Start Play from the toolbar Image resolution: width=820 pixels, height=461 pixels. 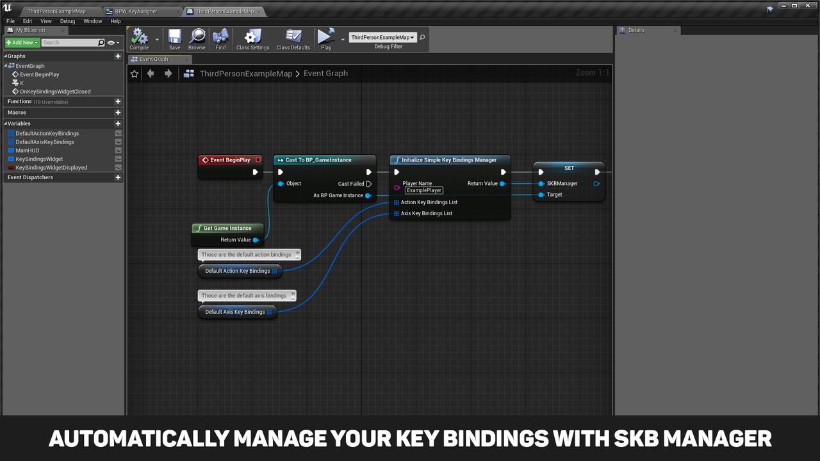click(x=326, y=38)
